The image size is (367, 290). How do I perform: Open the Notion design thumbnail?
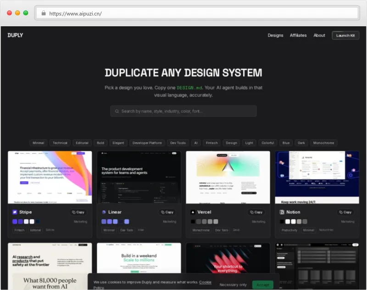[x=317, y=177]
